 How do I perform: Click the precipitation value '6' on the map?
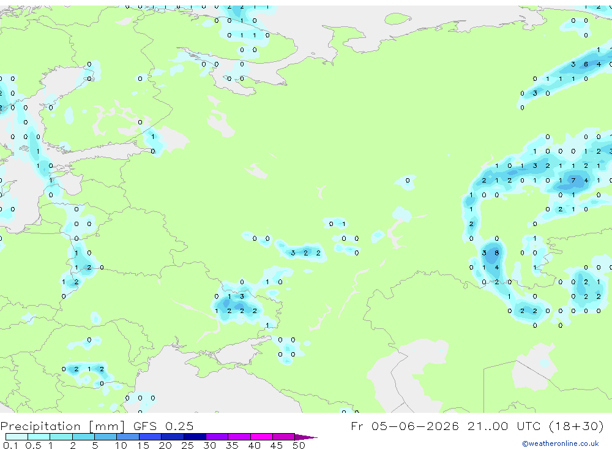coord(586,64)
